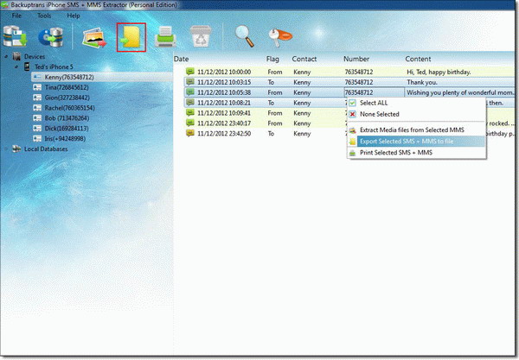Sort by the Number column header
Image resolution: width=519 pixels, height=360 pixels.
356,59
